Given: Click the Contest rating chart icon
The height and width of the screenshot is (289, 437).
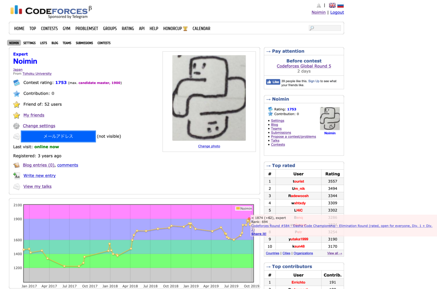Looking at the screenshot, I should point(16,83).
